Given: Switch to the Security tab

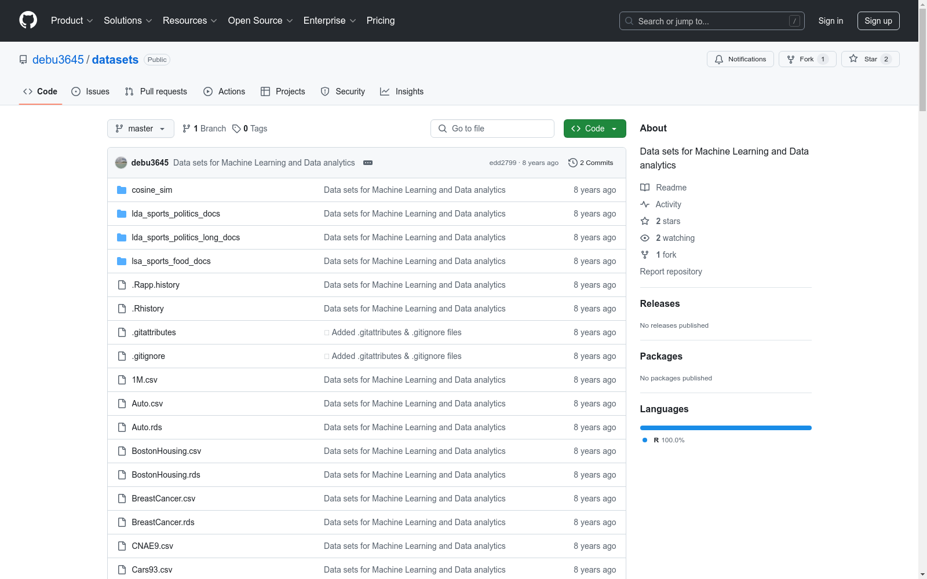Looking at the screenshot, I should tap(343, 91).
